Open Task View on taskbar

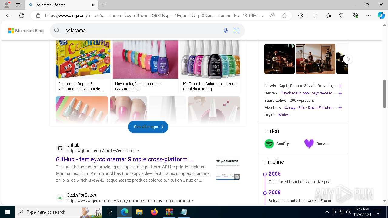pyautogui.click(x=109, y=212)
